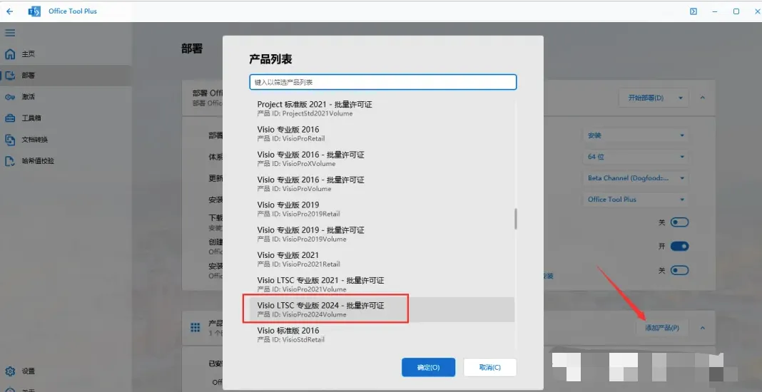Screen dimensions: 762x392
Task: Select the VisioProXVolume product entry
Action: point(382,159)
